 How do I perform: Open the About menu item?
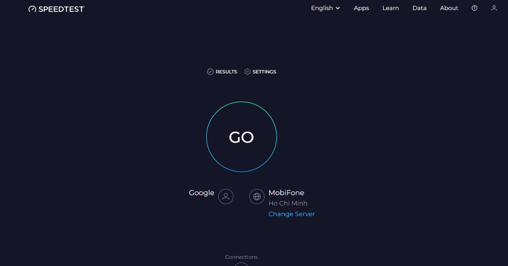pyautogui.click(x=449, y=8)
